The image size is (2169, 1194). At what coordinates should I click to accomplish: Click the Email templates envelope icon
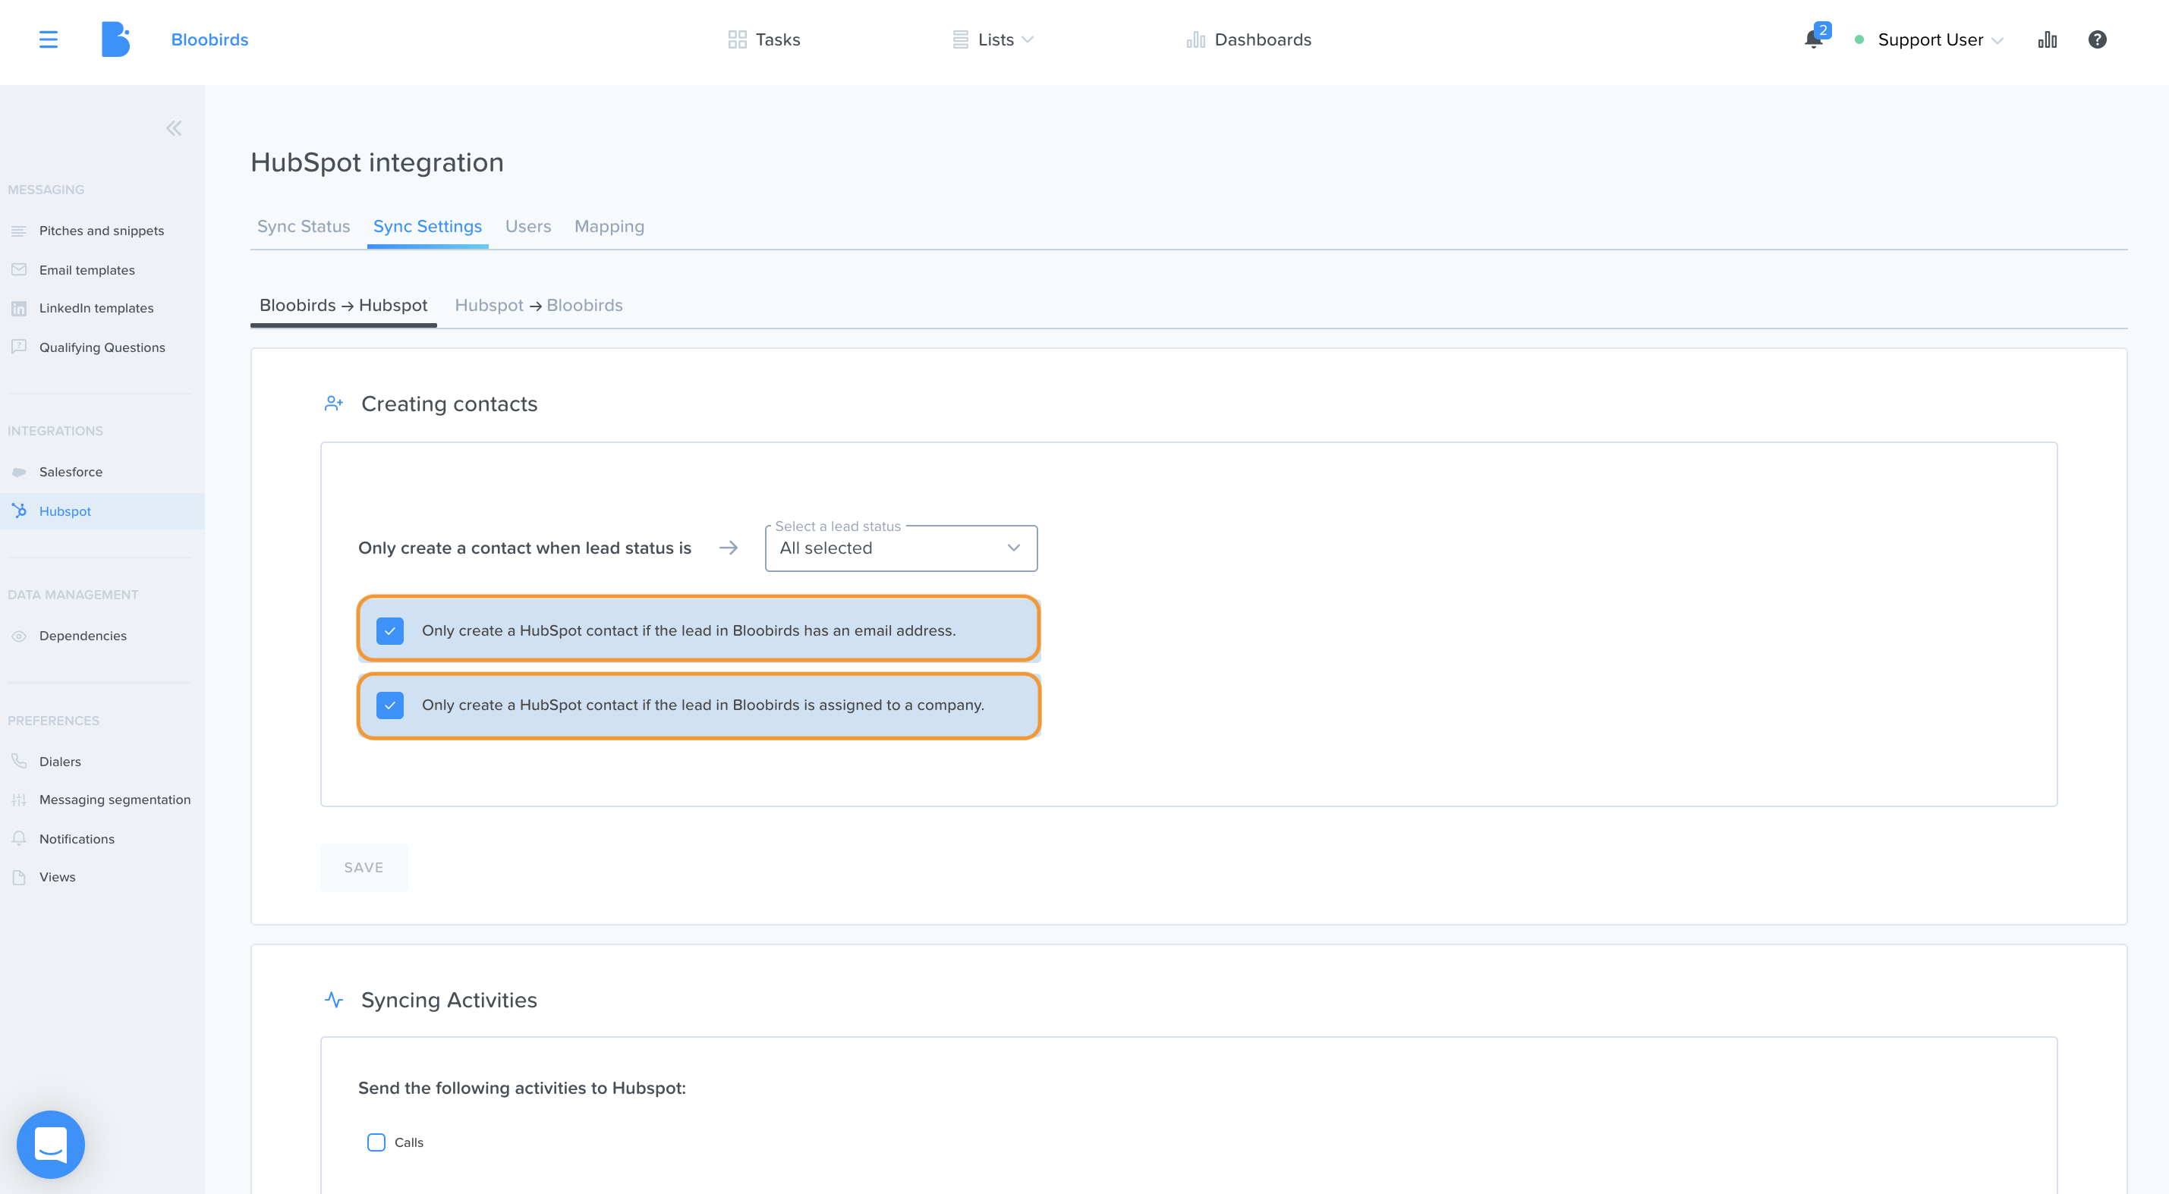[18, 270]
